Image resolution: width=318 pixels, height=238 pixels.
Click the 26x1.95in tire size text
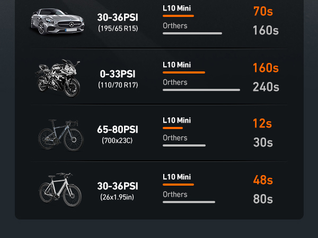pos(118,197)
